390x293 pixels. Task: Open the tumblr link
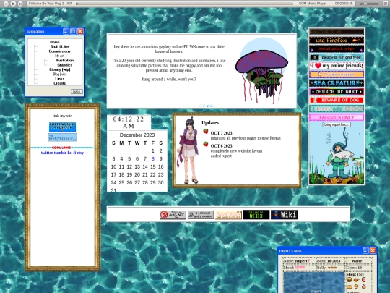tap(60, 153)
